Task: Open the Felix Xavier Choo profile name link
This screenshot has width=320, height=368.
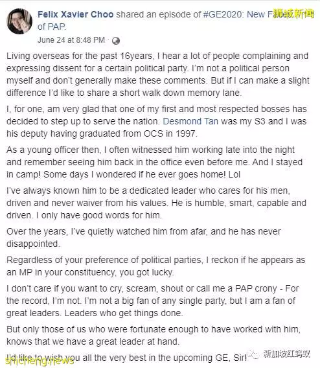Action: click(76, 14)
